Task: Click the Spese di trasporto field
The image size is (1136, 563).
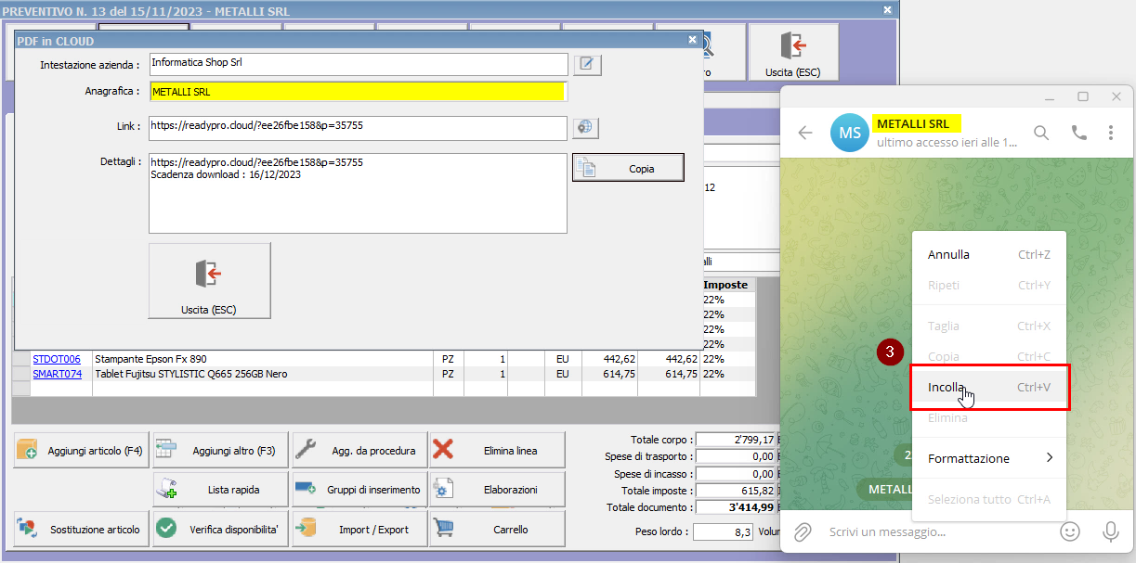Action: tap(735, 456)
